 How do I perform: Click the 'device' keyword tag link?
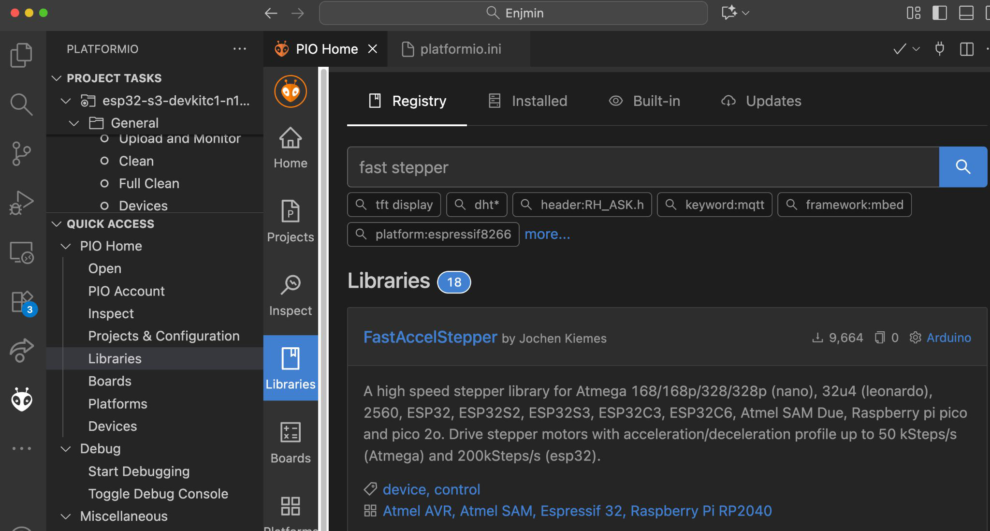pyautogui.click(x=404, y=489)
